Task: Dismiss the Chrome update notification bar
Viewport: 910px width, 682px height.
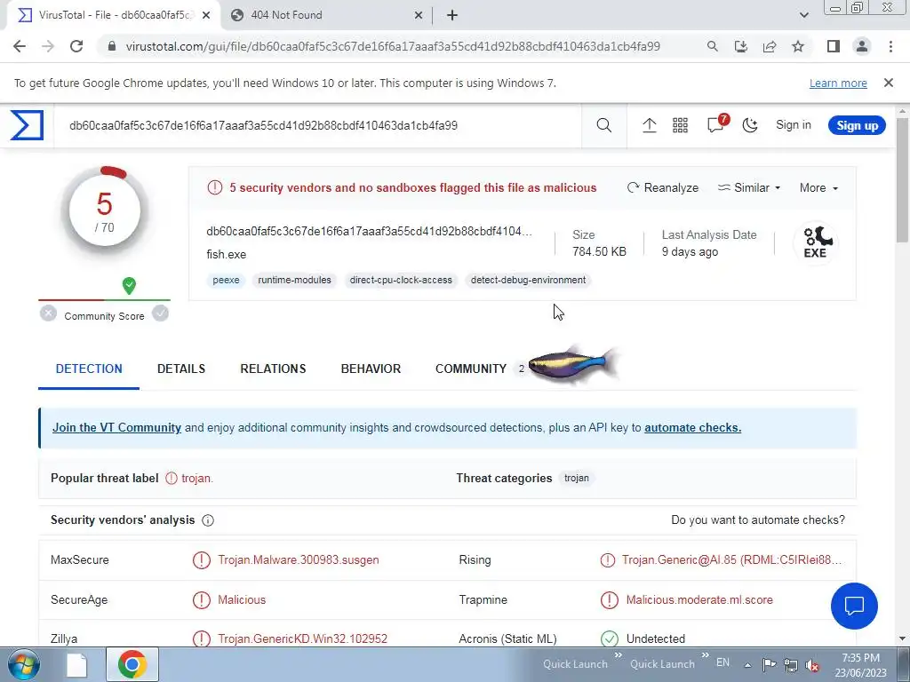Action: (x=888, y=83)
